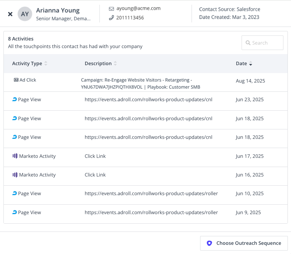This screenshot has width=291, height=254.
Task: Select the Ad Click icon on the Aug 14 activity
Action: [16, 80]
